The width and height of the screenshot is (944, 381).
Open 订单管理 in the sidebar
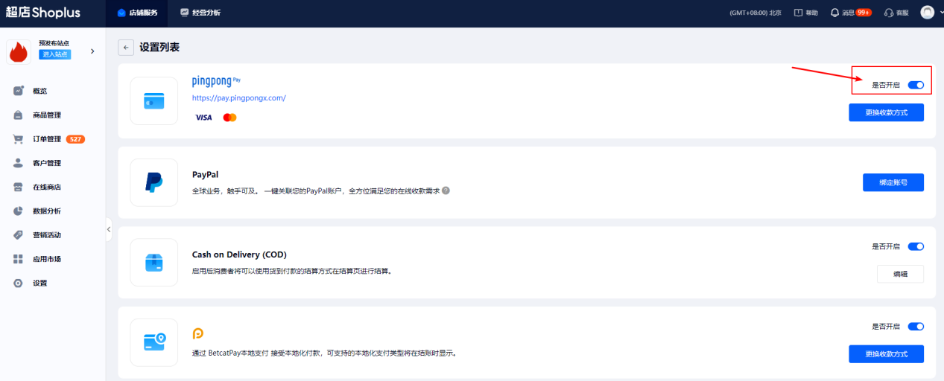[x=46, y=139]
